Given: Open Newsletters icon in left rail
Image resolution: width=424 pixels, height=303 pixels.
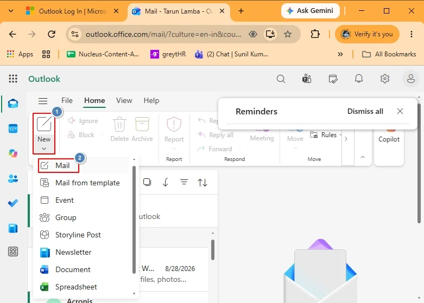Looking at the screenshot, I should [13, 228].
